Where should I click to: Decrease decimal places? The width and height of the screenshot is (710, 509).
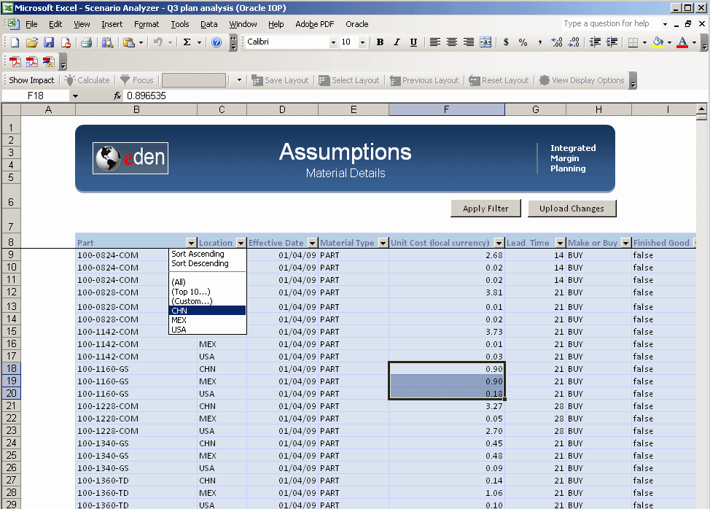point(574,42)
